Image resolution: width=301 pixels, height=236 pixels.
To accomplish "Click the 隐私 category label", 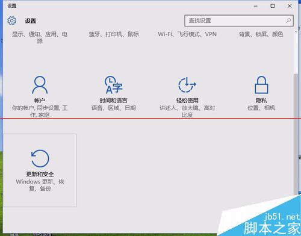I will tap(261, 101).
